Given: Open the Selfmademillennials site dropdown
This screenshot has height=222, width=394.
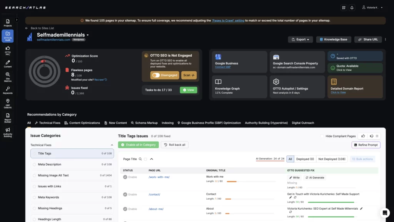Looking at the screenshot, I should pyautogui.click(x=88, y=35).
